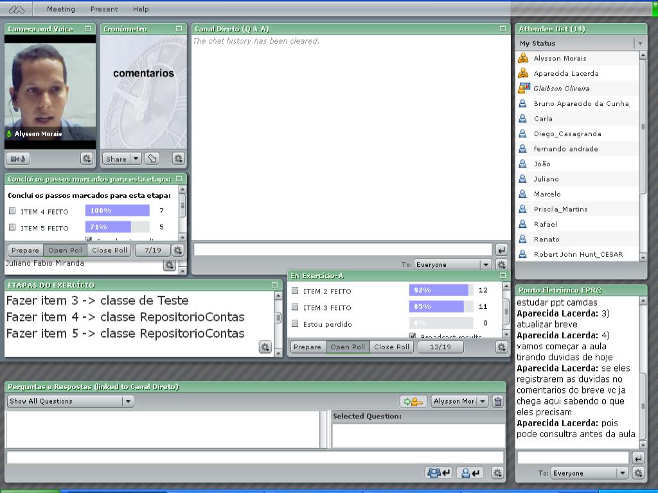Click the Perguntas e Respostas answer input
The height and width of the screenshot is (493, 658).
coord(255,457)
